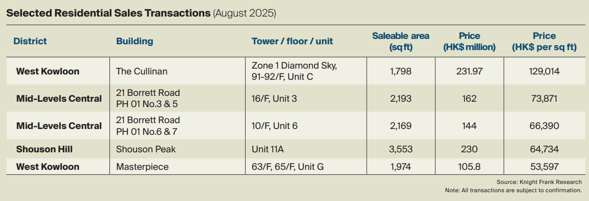
Task: Select the 129,014 per sq ft value
Action: tap(544, 72)
